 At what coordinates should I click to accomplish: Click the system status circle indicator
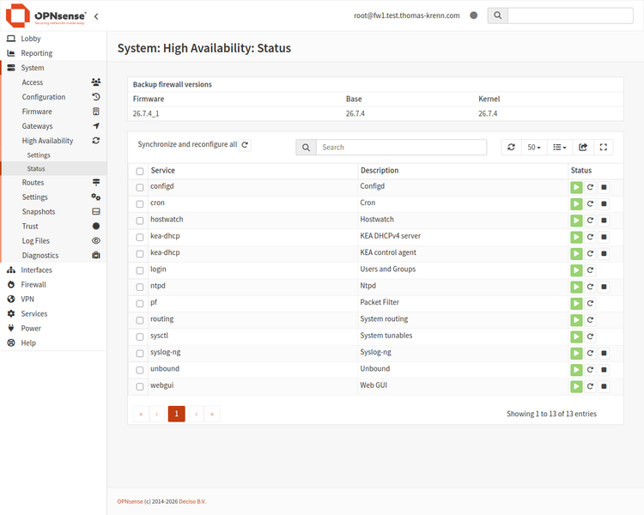[473, 15]
